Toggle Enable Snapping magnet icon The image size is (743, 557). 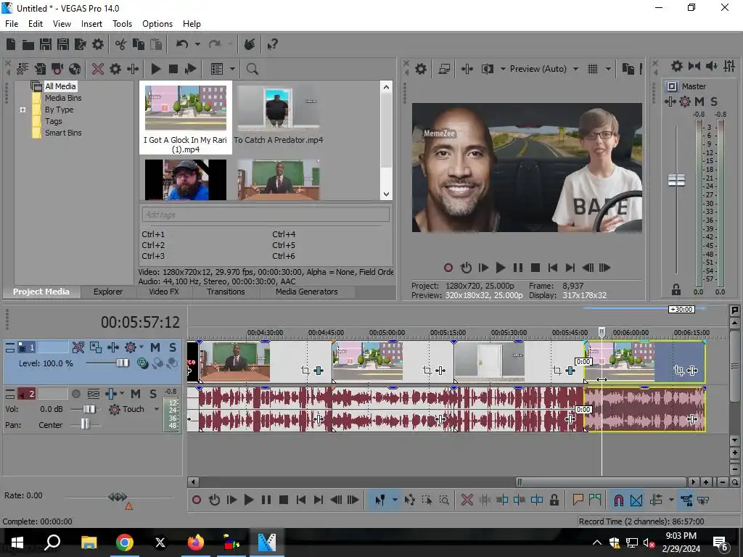point(618,500)
